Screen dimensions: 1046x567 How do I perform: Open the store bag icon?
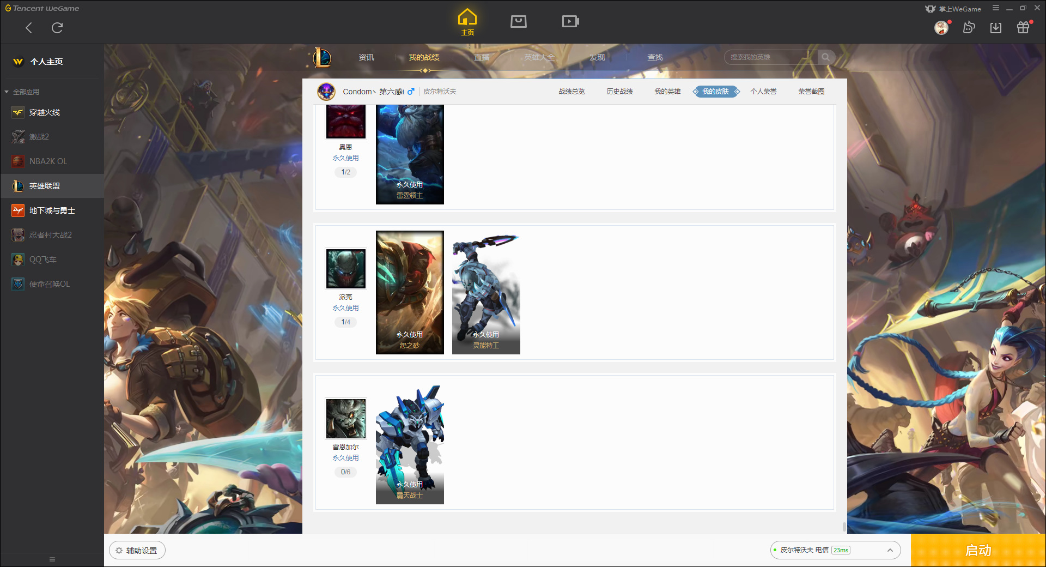(519, 21)
